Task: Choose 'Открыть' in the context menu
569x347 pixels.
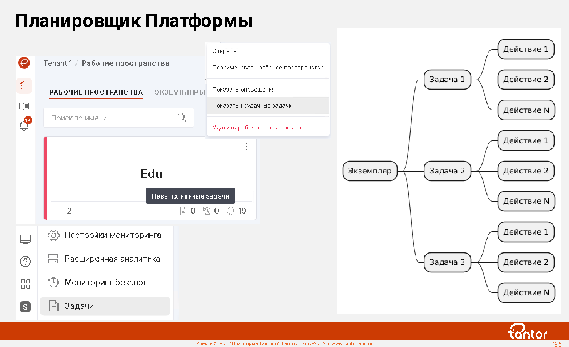Action: tap(225, 52)
